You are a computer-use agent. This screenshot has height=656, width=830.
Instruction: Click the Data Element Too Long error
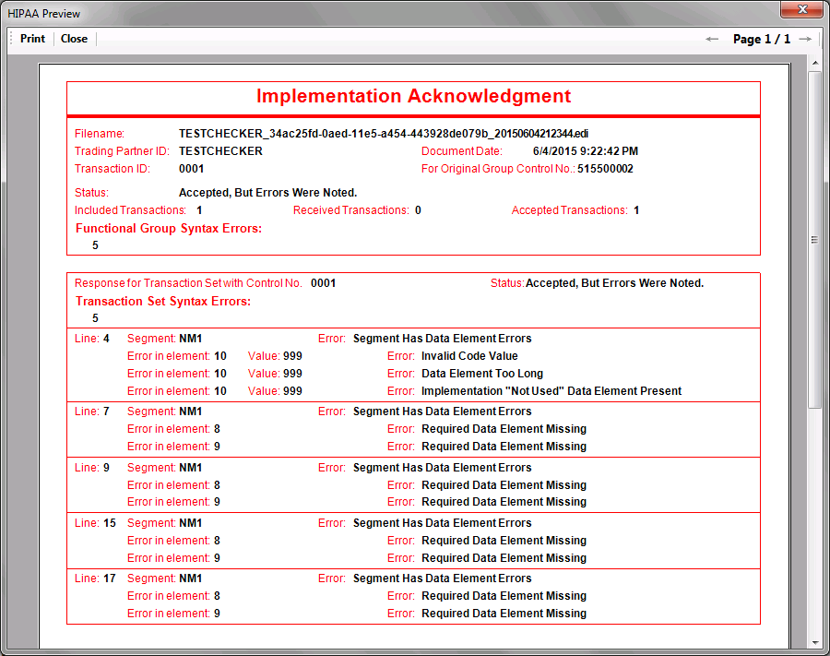(x=481, y=374)
